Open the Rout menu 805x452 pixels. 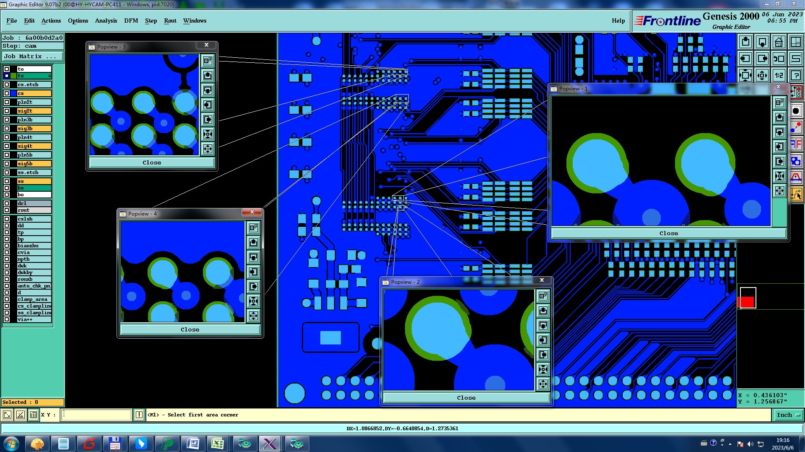[x=170, y=21]
